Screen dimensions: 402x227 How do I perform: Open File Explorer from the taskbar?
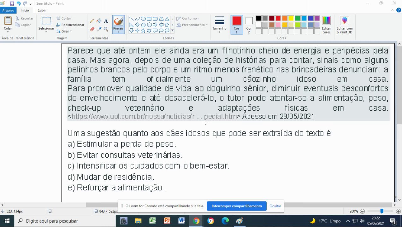[x=138, y=221]
